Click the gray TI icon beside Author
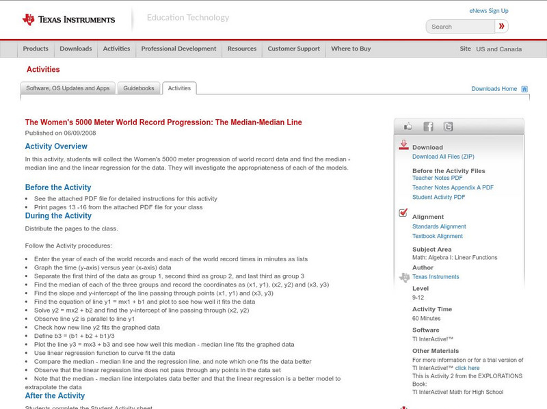This screenshot has height=409, width=547. click(x=404, y=278)
